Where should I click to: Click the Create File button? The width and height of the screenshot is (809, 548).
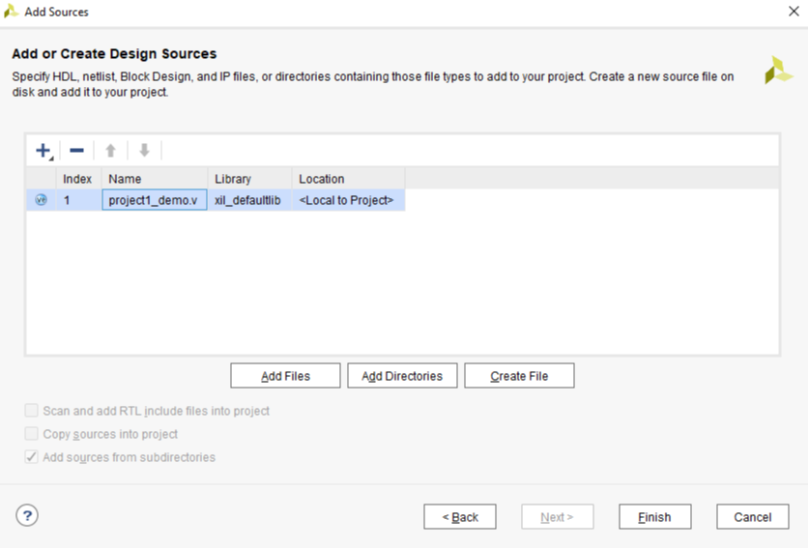[x=519, y=376]
